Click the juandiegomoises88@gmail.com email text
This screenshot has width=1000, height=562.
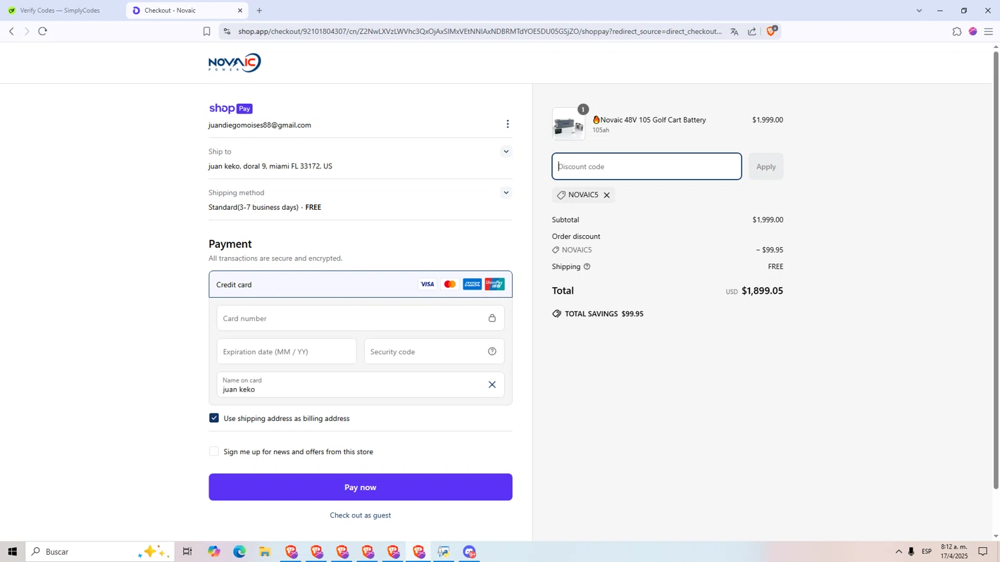[259, 125]
